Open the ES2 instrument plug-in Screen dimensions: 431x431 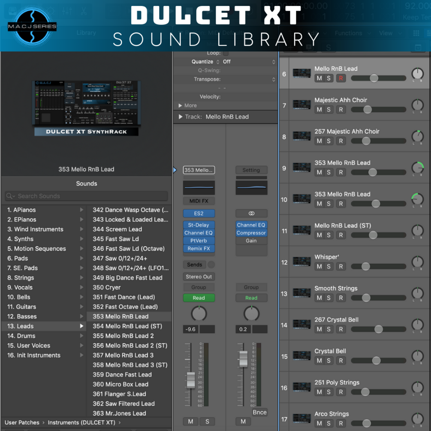[199, 214]
